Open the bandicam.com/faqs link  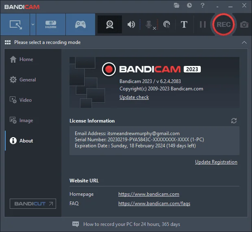pyautogui.click(x=154, y=204)
